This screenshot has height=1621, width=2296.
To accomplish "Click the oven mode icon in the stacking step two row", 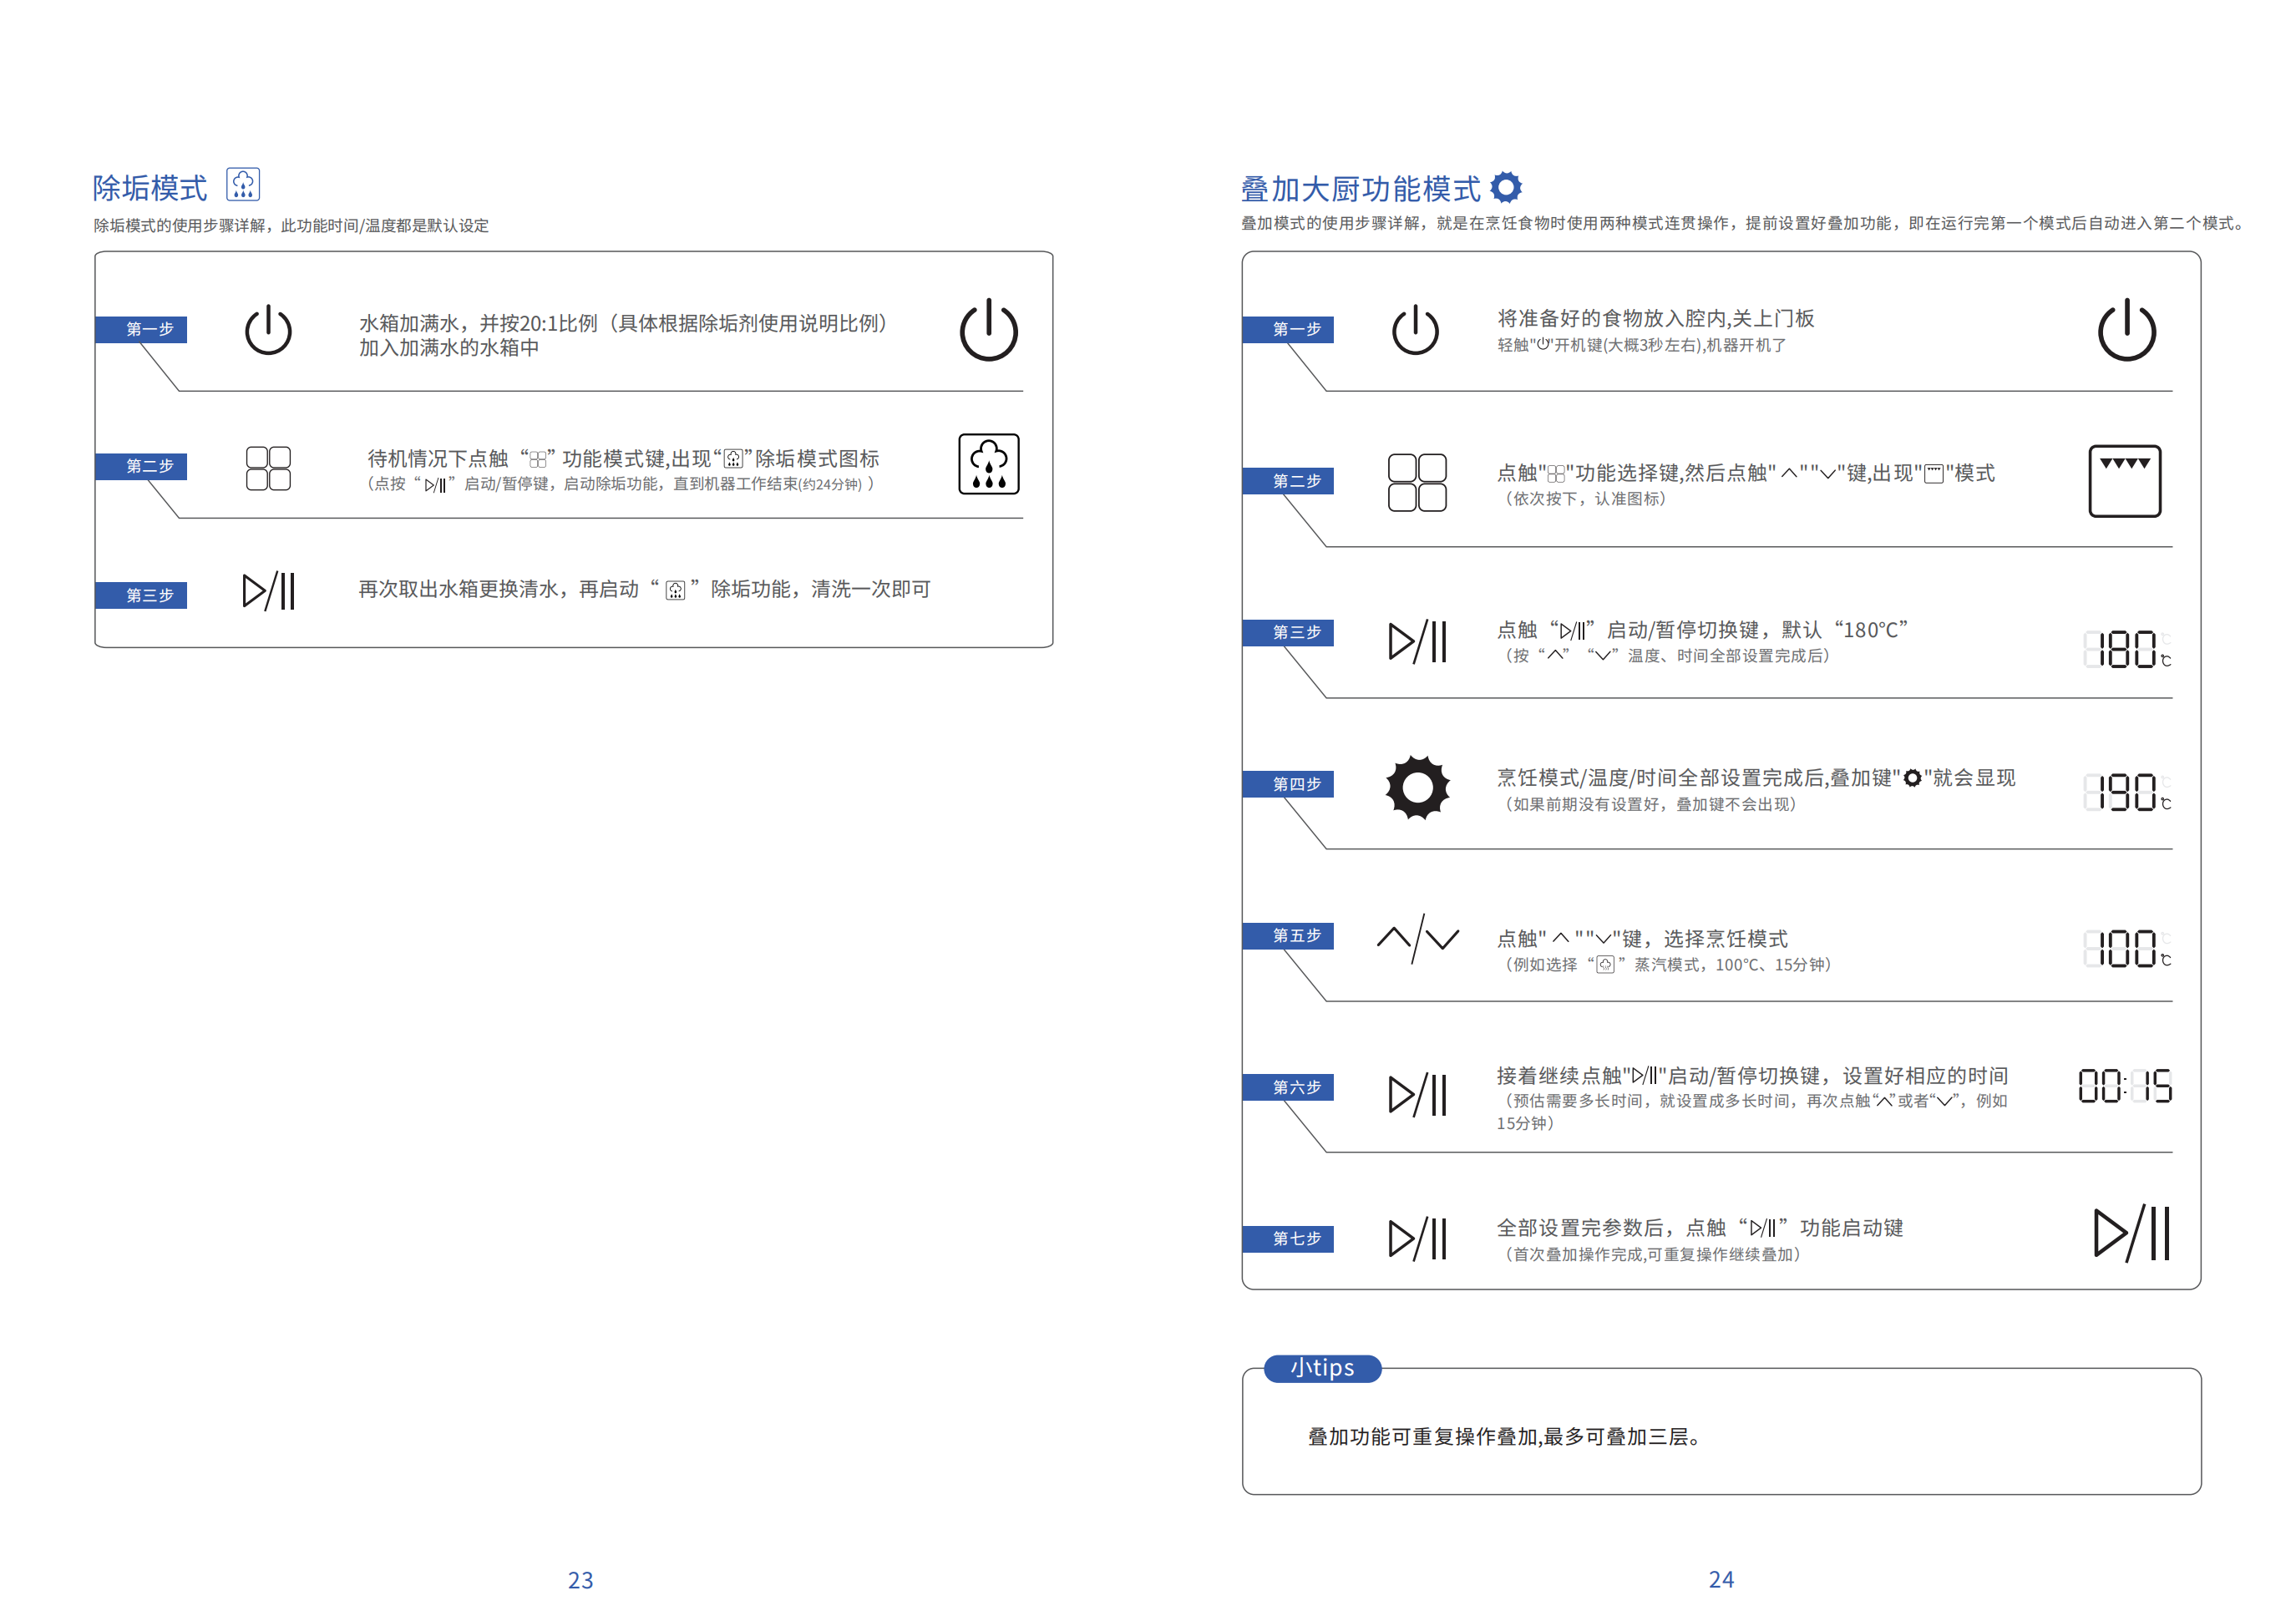I will pos(2124,481).
